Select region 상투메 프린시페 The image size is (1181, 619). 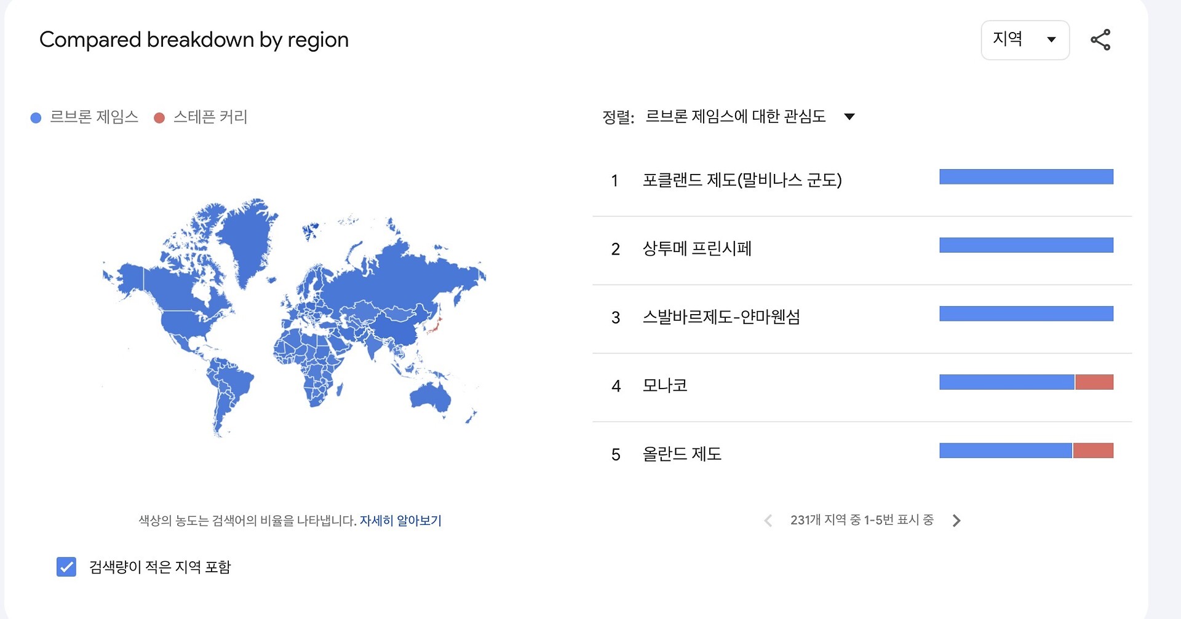tap(697, 248)
